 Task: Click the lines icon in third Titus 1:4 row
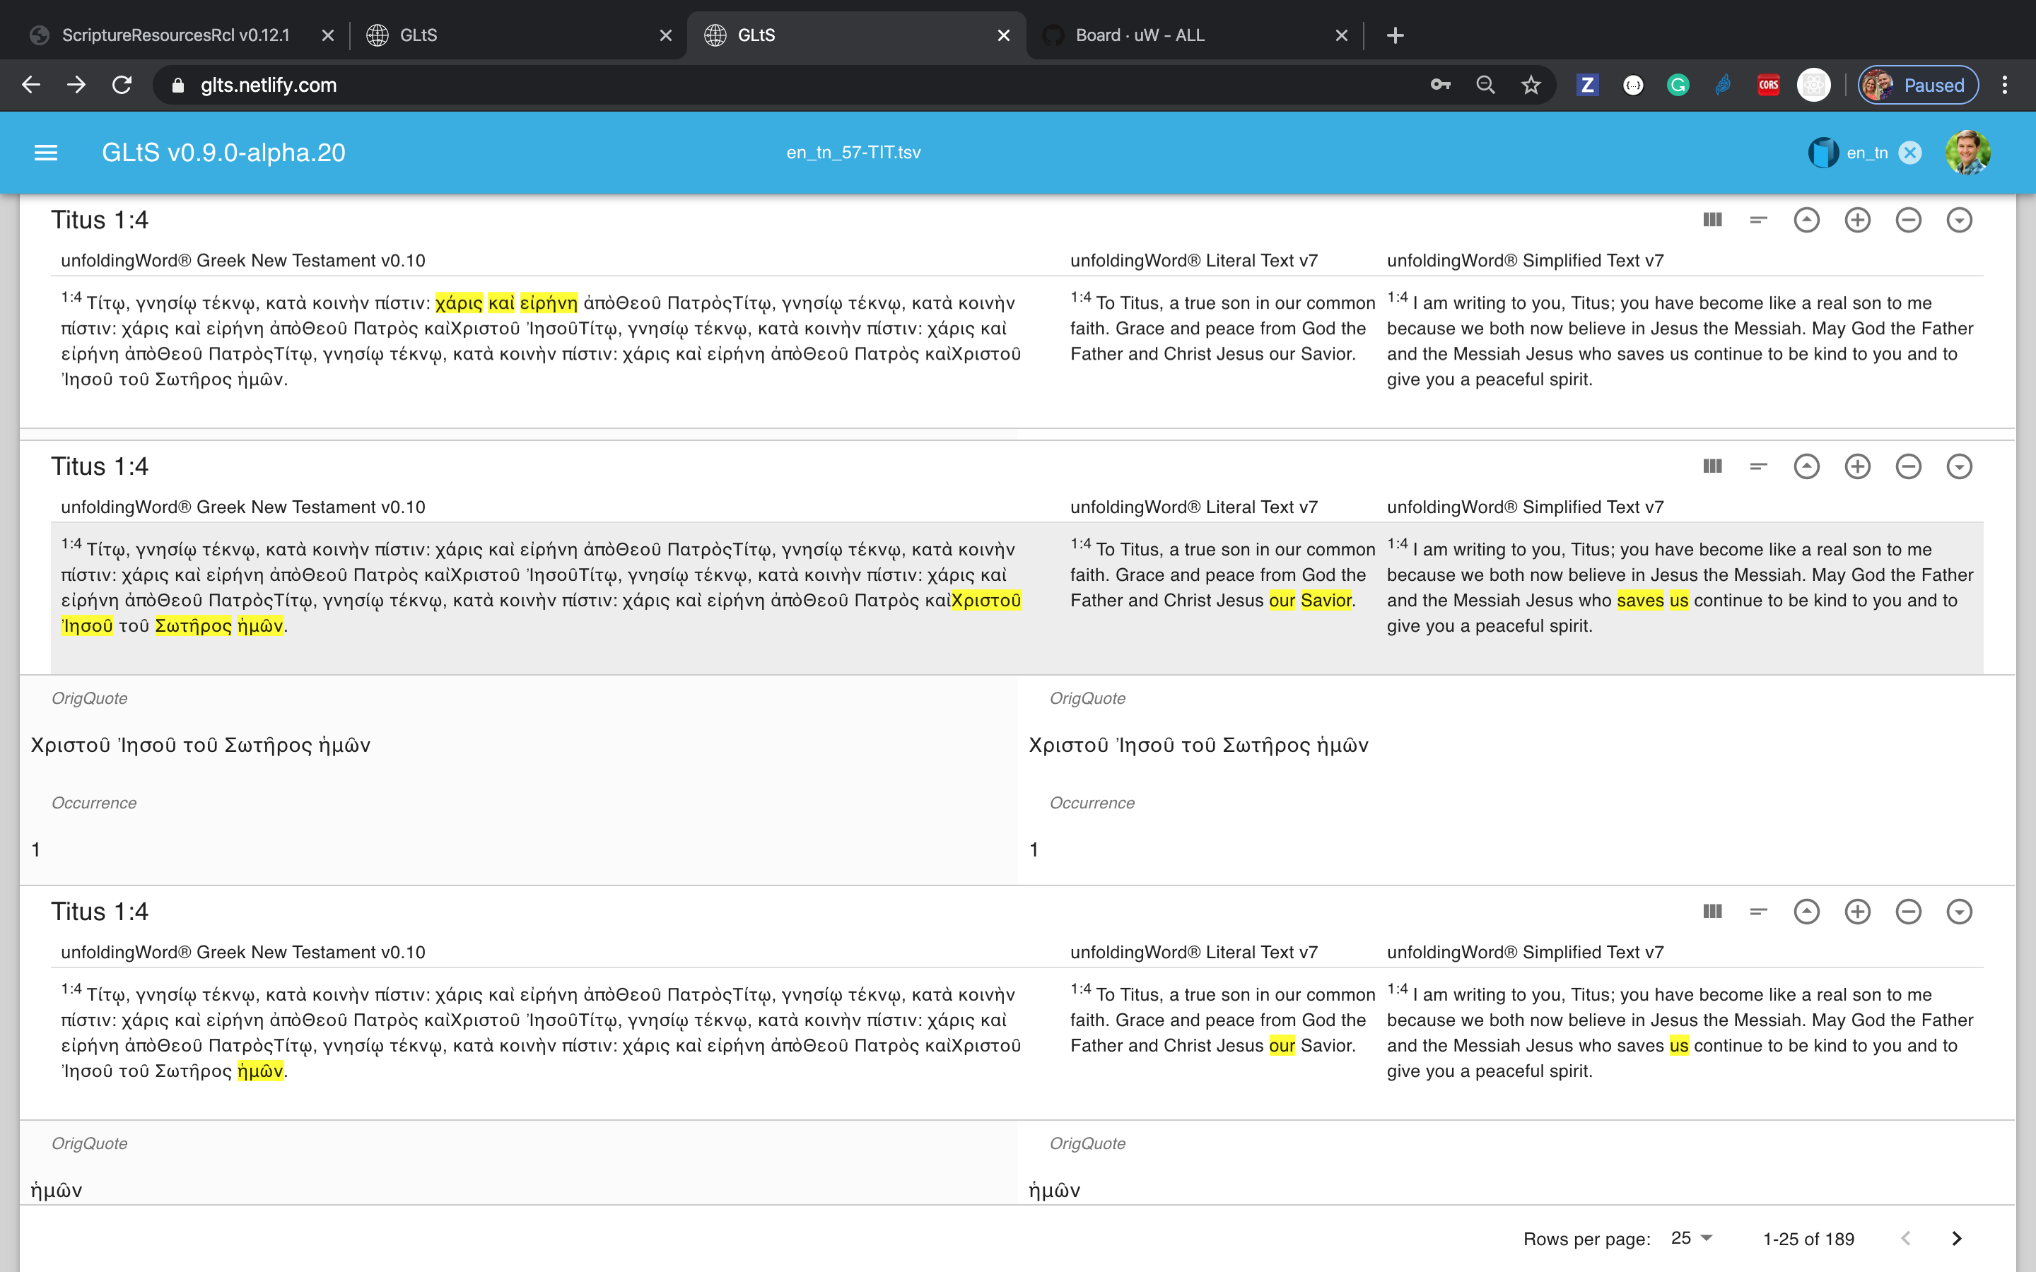tap(1758, 911)
